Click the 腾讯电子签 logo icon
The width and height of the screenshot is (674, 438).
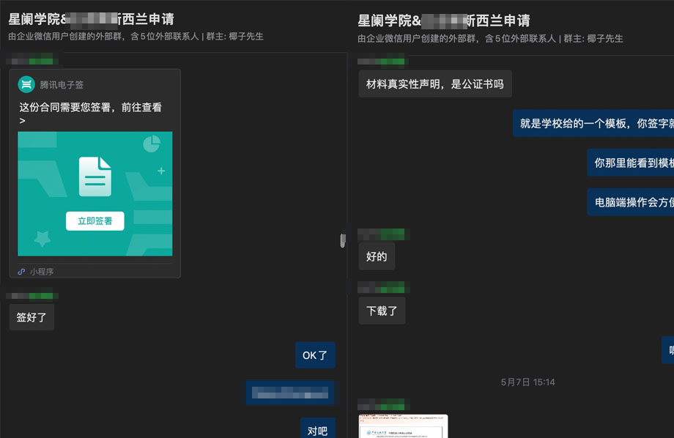26,84
